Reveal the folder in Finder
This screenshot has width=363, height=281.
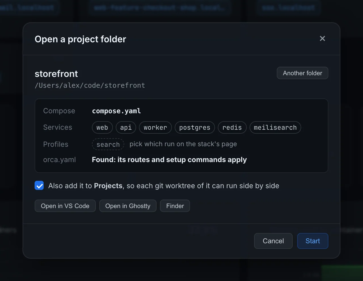click(175, 206)
